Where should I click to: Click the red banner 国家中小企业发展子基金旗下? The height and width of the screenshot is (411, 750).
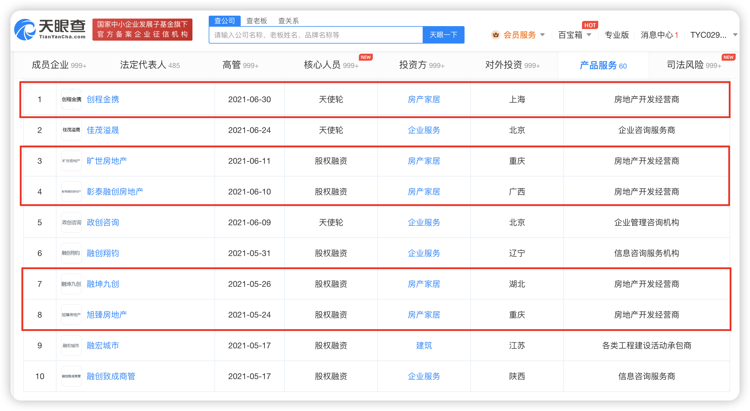(x=142, y=29)
